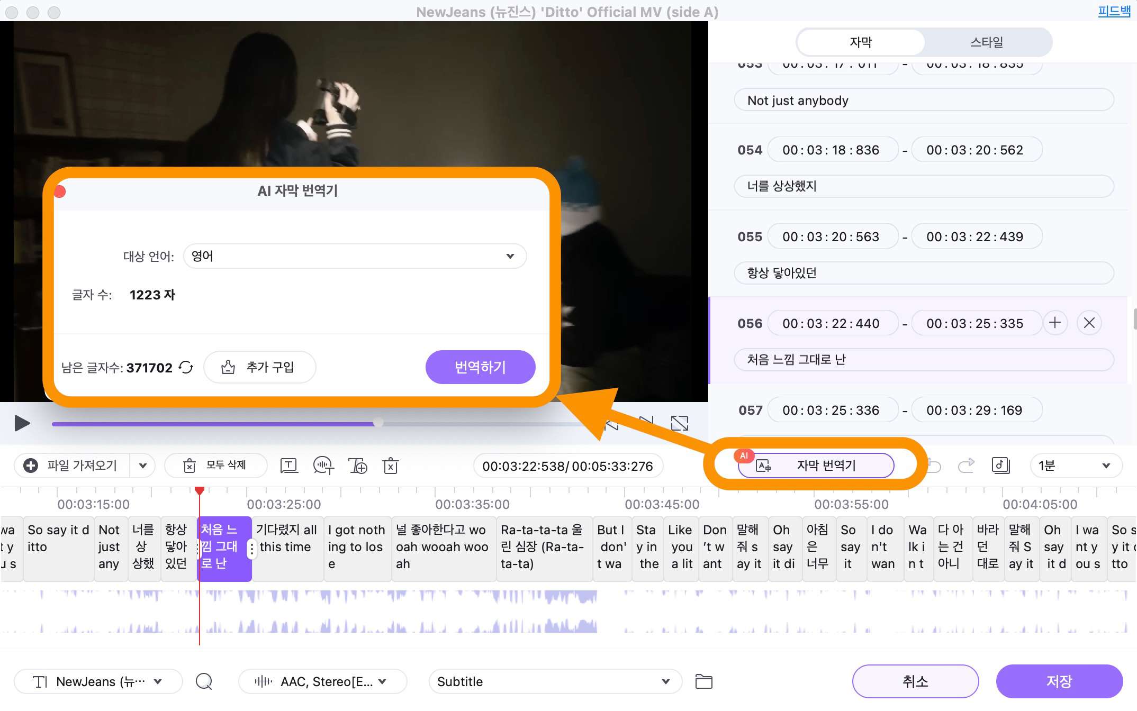Edit subtitle text '처음 느낌 그대로 난'

(x=924, y=360)
